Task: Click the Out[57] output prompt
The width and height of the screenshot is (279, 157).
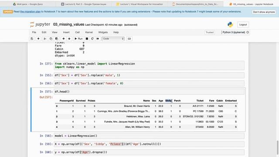Action: [x=46, y=97]
